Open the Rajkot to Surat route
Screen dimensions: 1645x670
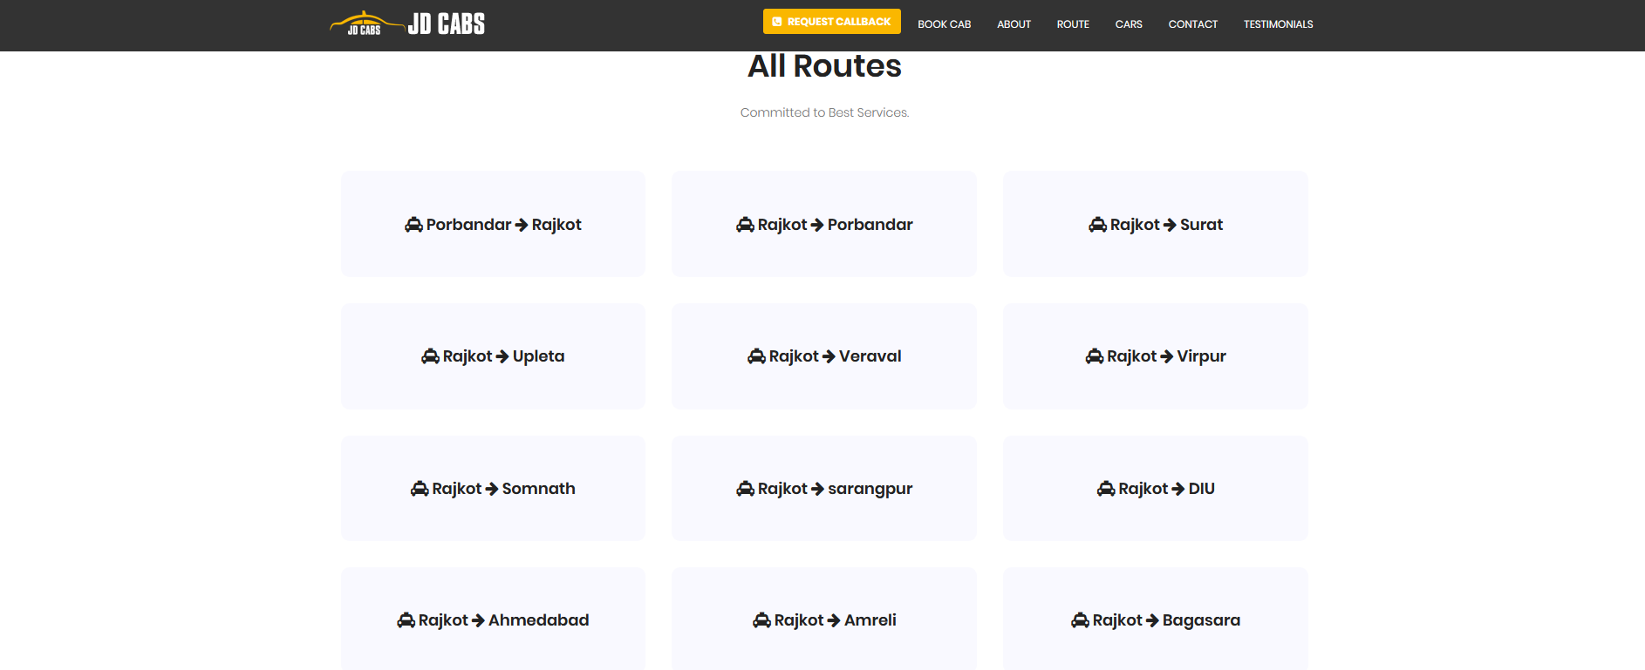(1156, 224)
